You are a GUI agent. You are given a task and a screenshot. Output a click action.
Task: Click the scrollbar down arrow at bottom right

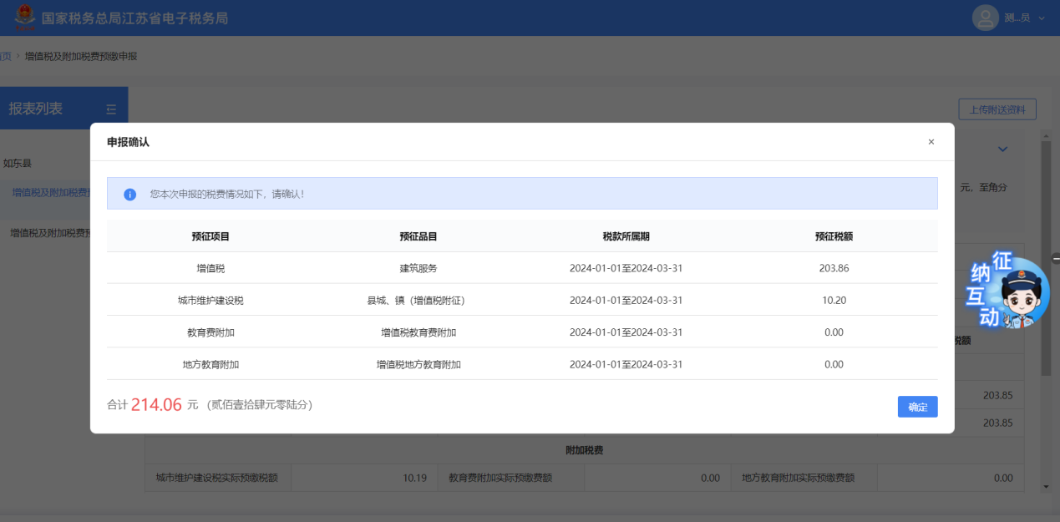pos(1045,486)
